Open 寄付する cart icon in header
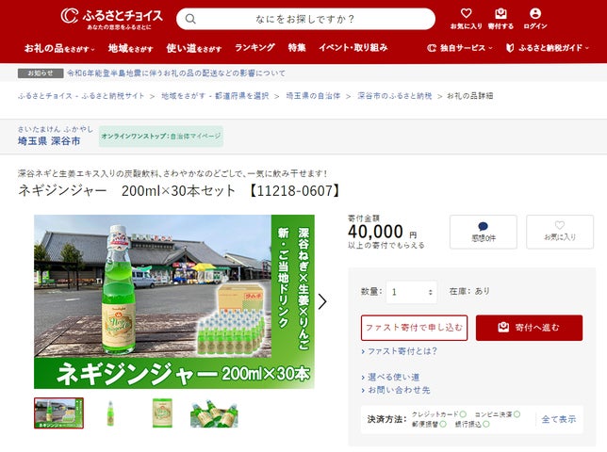 coord(500,19)
